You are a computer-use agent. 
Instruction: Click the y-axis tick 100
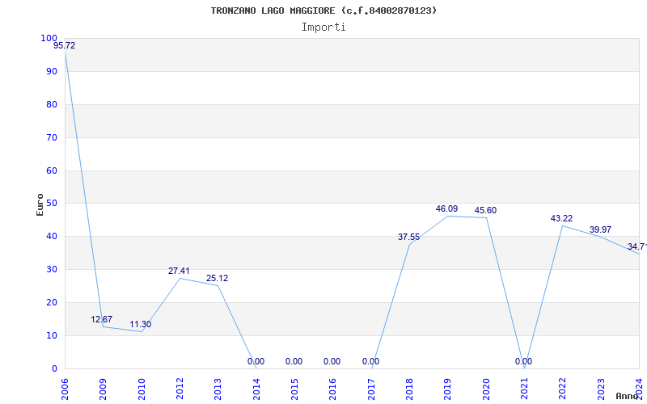click(49, 38)
